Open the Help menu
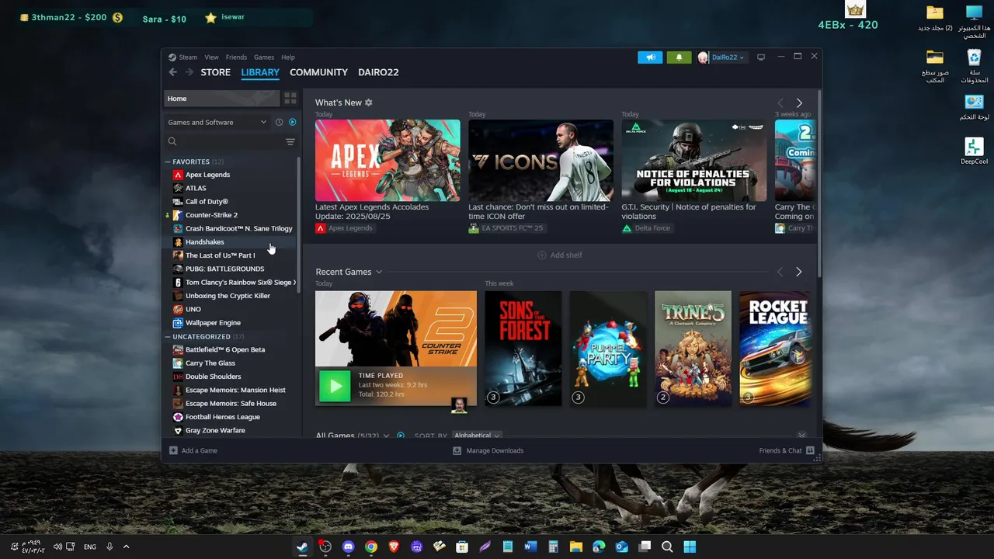 point(288,57)
